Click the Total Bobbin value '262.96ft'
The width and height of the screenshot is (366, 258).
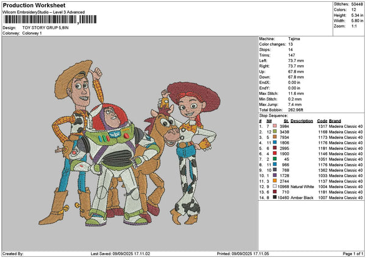(295, 110)
